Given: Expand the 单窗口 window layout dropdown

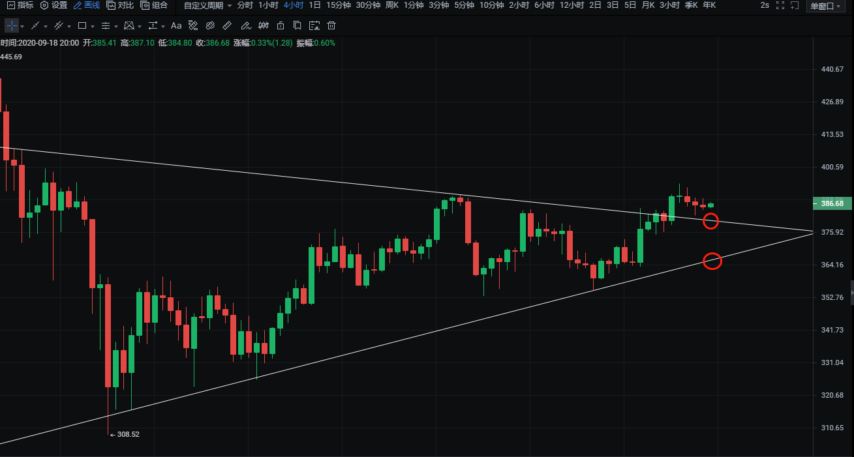Looking at the screenshot, I should 825,6.
